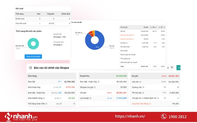Click the Đơn đặt count 271

click(59, 82)
